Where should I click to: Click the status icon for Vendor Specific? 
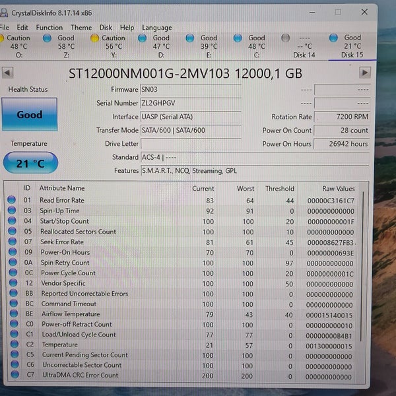pyautogui.click(x=13, y=282)
